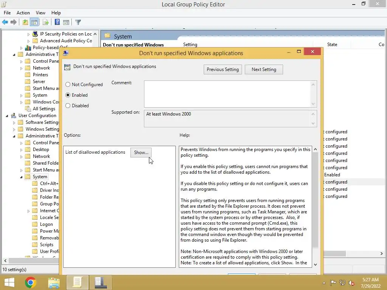The width and height of the screenshot is (387, 290).
Task: Click the Policy-based QoS chart icon
Action: pos(28,48)
